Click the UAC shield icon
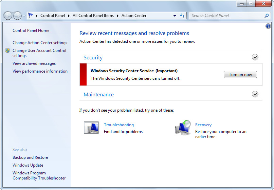Screen dimensions: 274x190 (x=7, y=51)
